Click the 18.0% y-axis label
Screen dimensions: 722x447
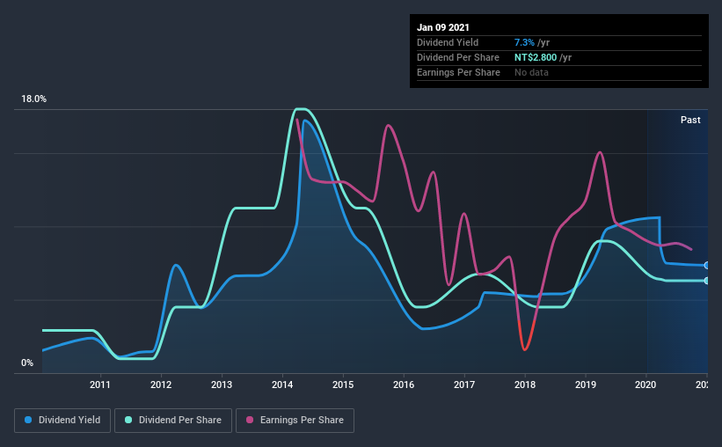tap(33, 99)
